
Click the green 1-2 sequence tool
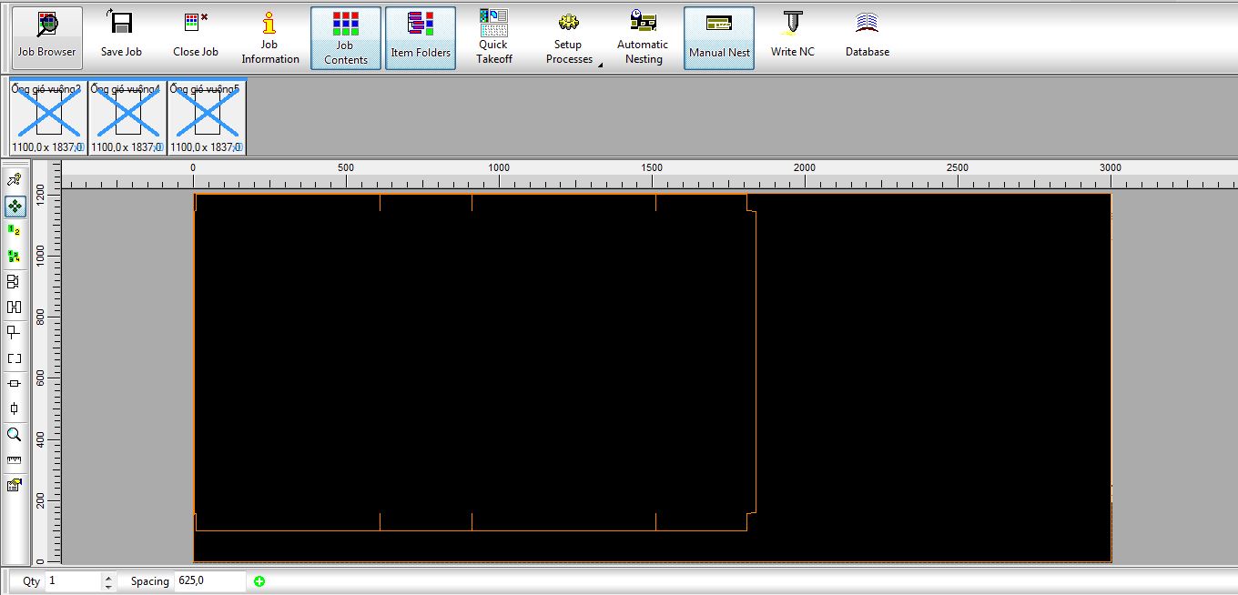(15, 231)
